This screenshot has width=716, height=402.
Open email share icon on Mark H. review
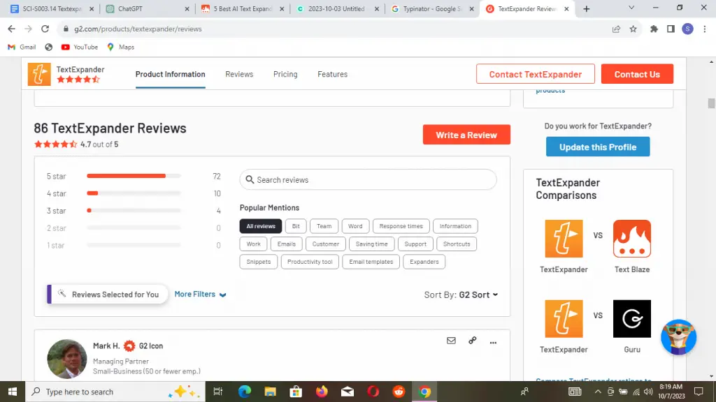pyautogui.click(x=451, y=341)
